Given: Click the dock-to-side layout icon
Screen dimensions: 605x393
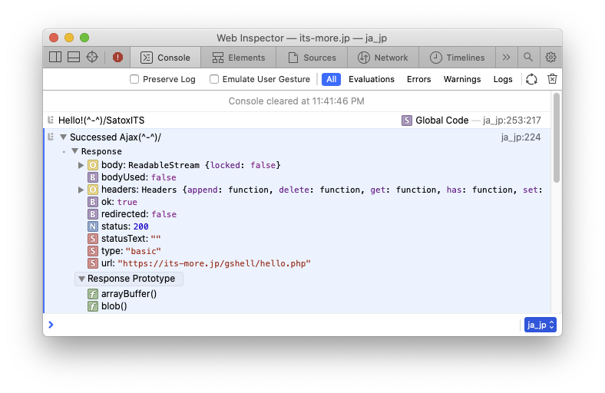Looking at the screenshot, I should [x=55, y=57].
